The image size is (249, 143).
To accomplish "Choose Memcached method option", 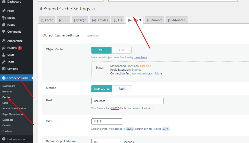I will (x=102, y=89).
